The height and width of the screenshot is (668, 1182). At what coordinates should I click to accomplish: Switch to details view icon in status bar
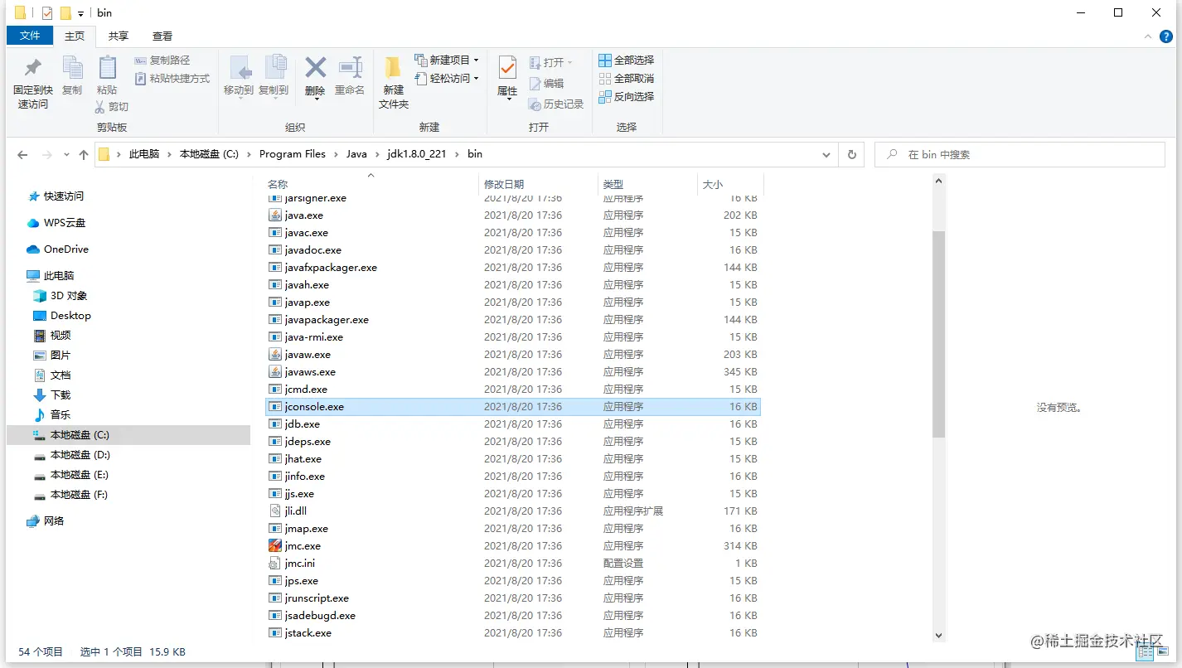[x=1145, y=653]
